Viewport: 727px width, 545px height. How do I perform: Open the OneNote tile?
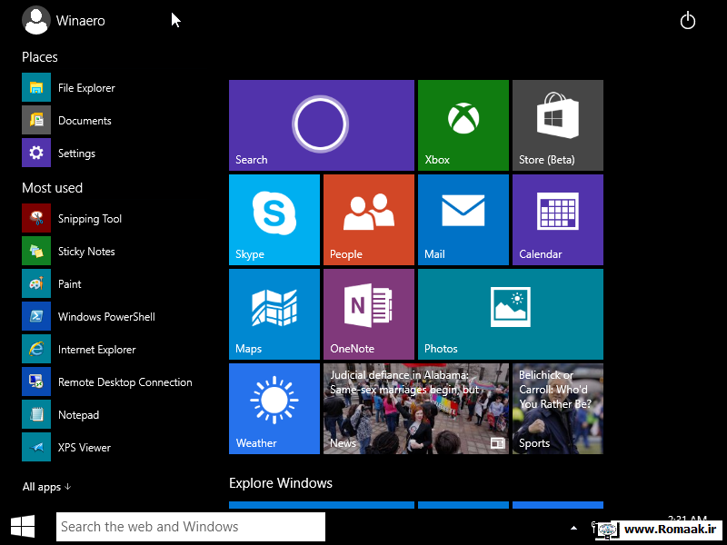pos(369,314)
